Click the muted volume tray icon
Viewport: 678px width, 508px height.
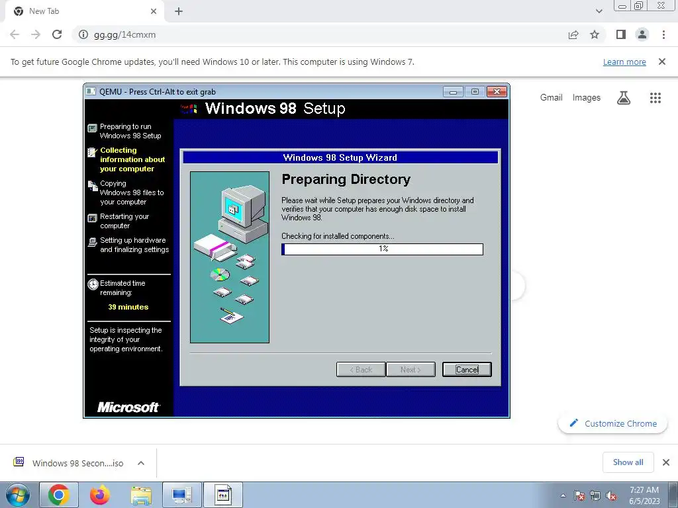click(x=611, y=495)
